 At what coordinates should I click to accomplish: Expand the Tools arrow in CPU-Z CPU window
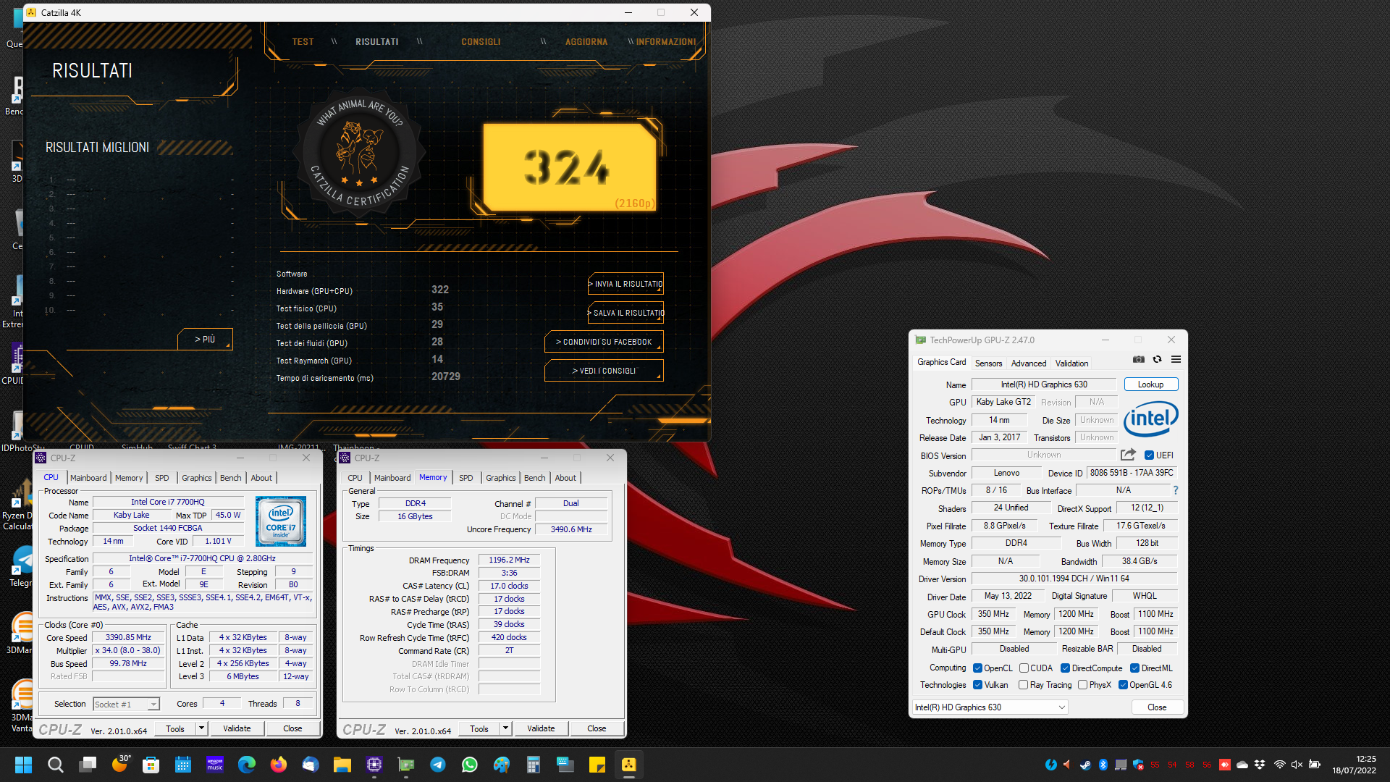click(201, 728)
